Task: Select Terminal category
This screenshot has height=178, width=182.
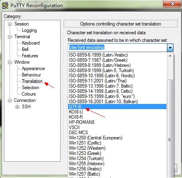Action: (22, 37)
